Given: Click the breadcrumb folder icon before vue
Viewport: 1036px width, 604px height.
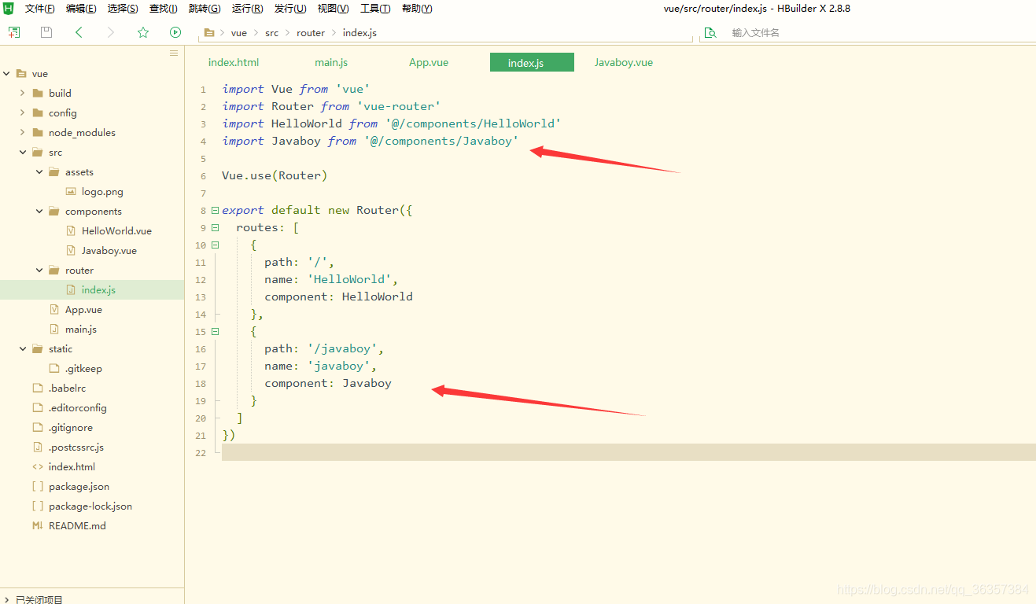Looking at the screenshot, I should tap(209, 32).
